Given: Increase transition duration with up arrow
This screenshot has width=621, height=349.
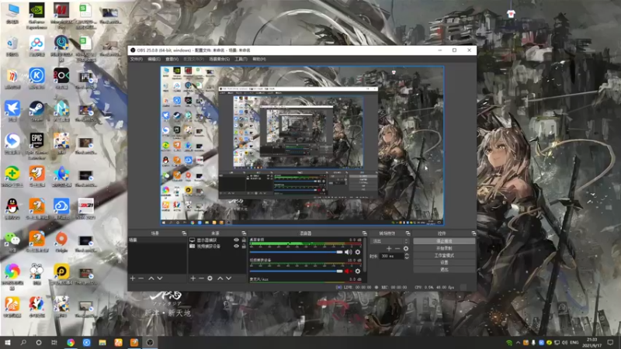Looking at the screenshot, I should (x=407, y=254).
